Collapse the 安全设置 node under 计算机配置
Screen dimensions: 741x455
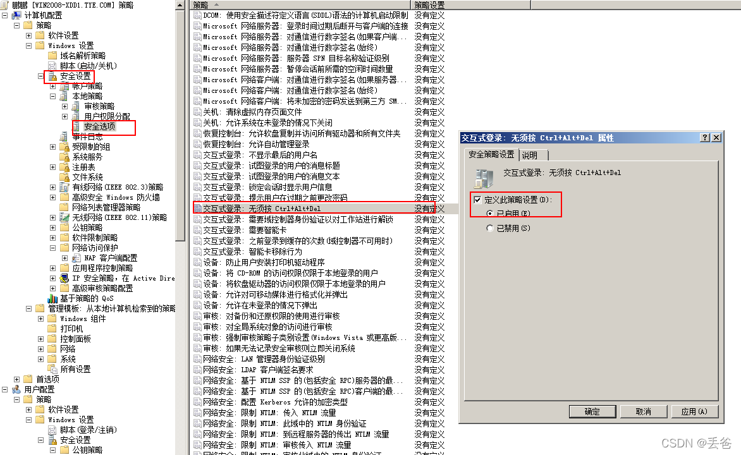pos(40,76)
